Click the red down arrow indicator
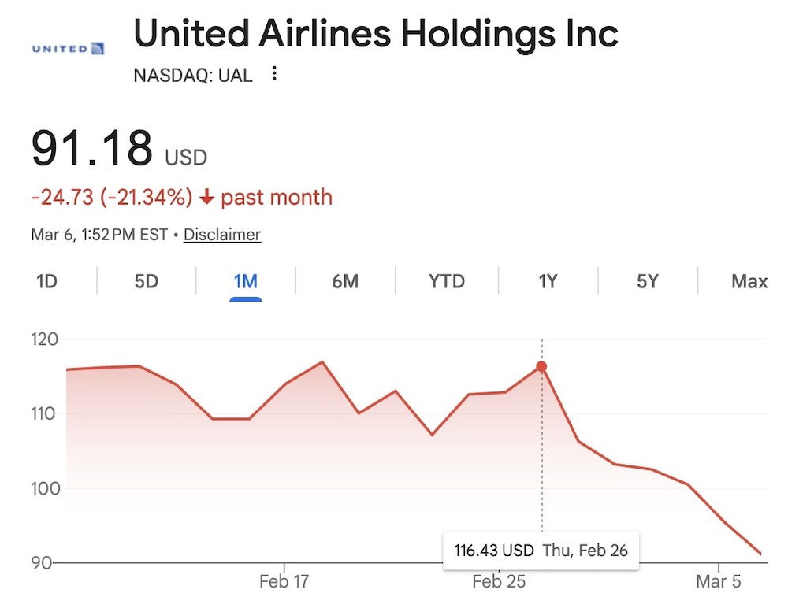Screen dimensions: 788x608 [x=207, y=198]
